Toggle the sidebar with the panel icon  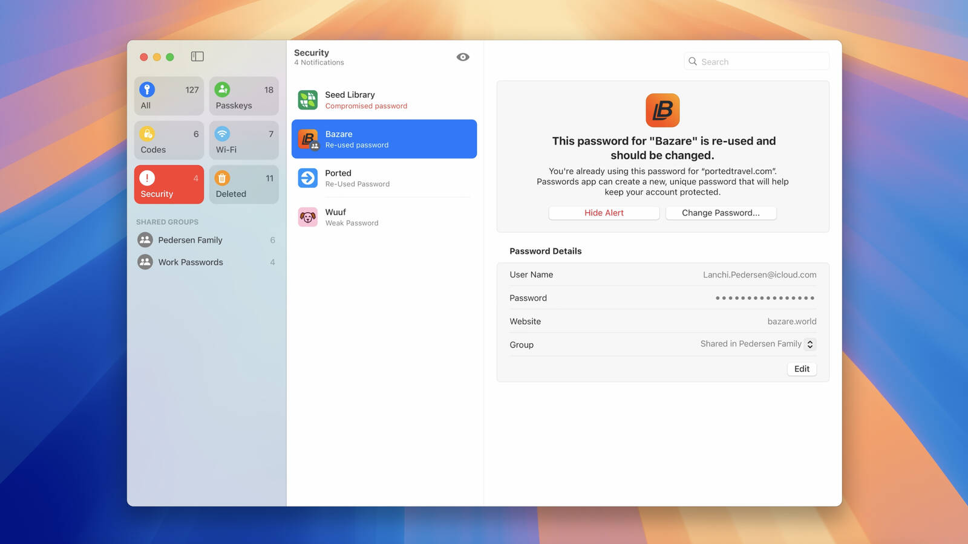197,57
